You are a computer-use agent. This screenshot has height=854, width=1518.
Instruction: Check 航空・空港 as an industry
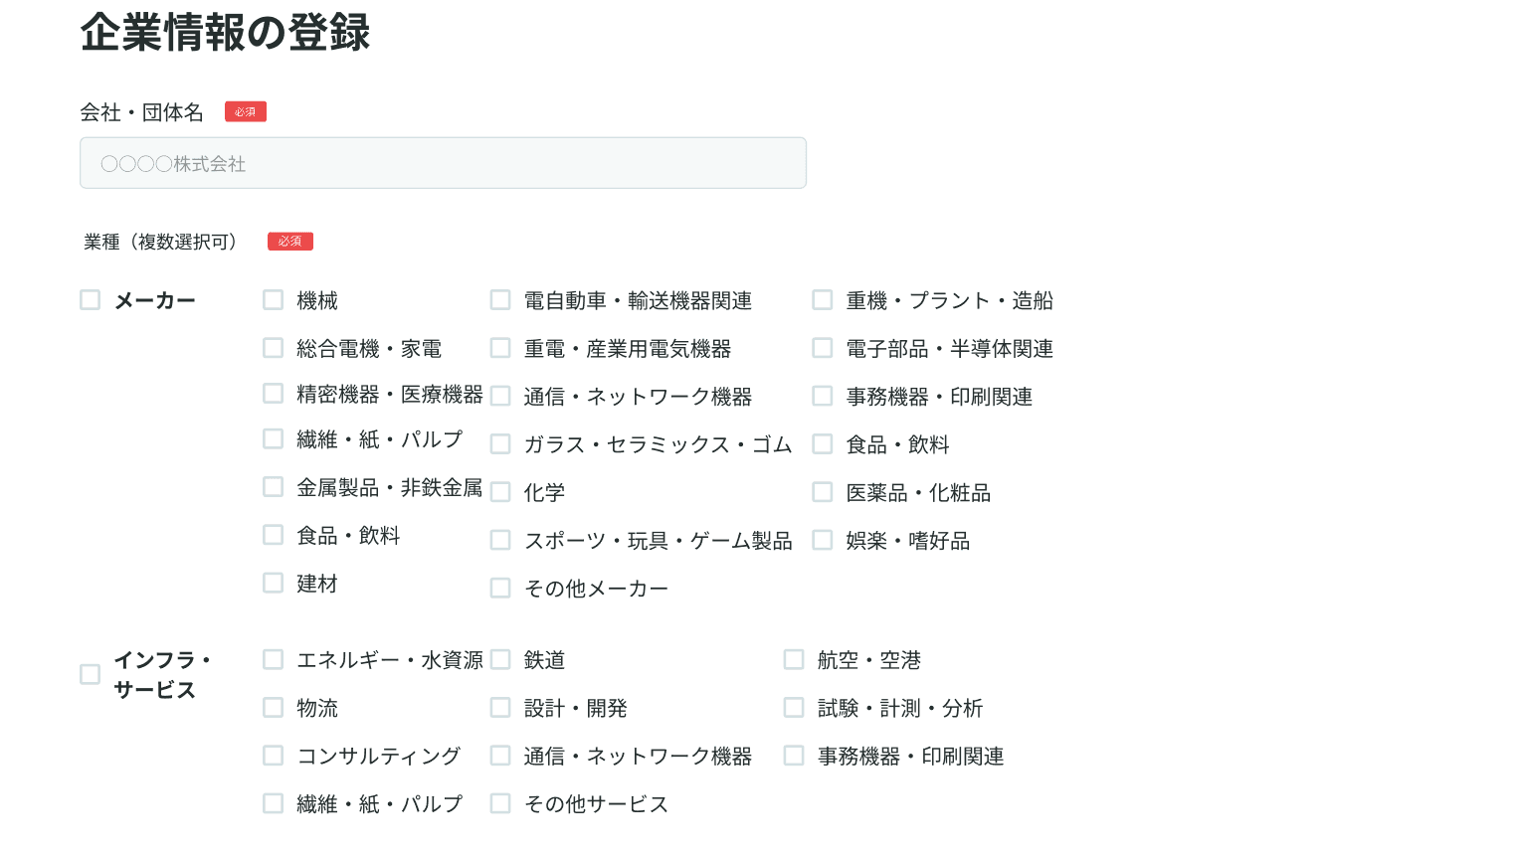click(793, 658)
